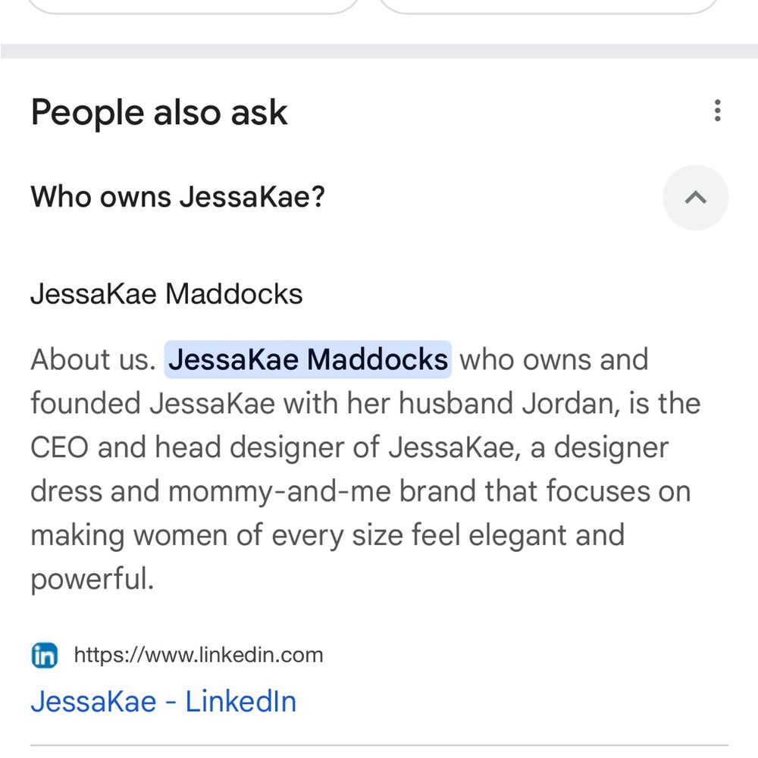This screenshot has width=758, height=758.
Task: Click the gray separator band above the heading
Action: click(379, 51)
